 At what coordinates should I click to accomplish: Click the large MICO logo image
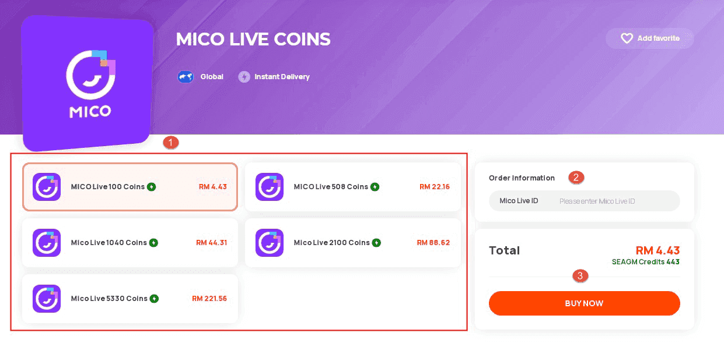pyautogui.click(x=88, y=82)
